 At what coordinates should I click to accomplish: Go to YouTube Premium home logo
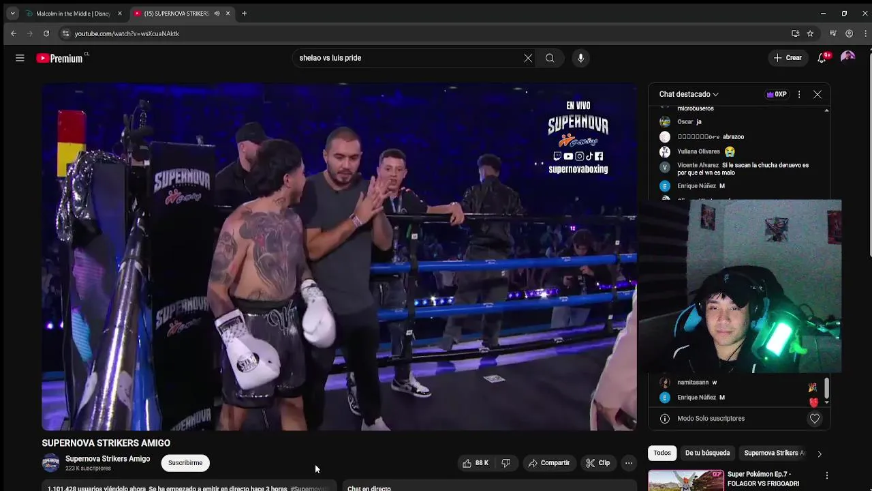(59, 58)
